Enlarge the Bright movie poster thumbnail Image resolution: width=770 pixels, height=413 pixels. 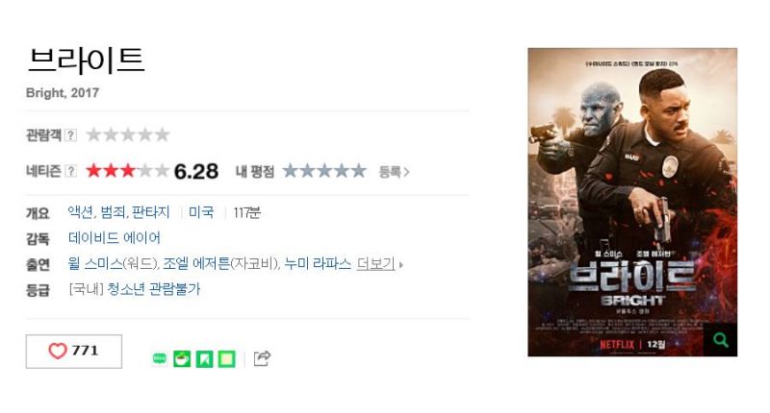point(632,202)
